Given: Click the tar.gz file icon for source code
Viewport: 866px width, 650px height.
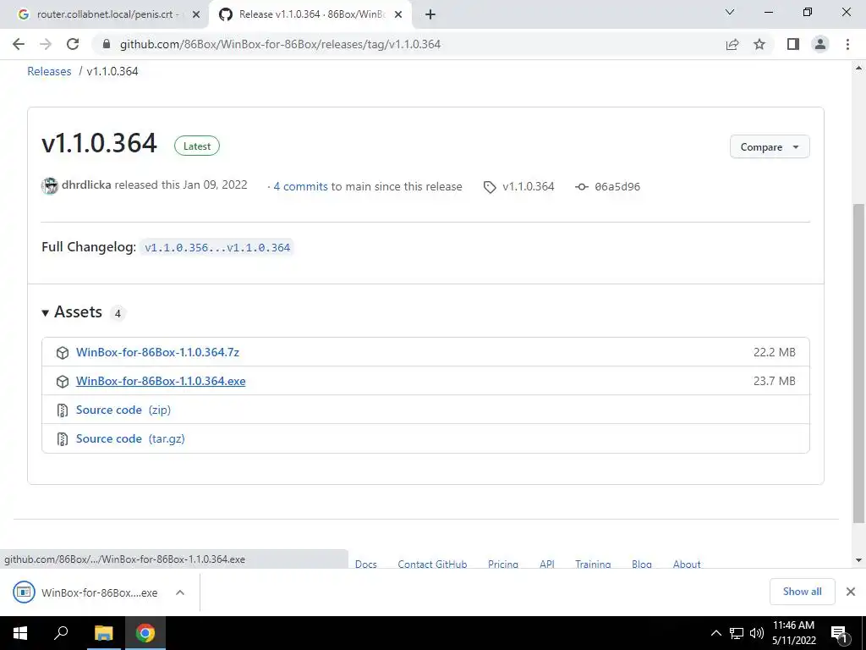Looking at the screenshot, I should pyautogui.click(x=63, y=439).
